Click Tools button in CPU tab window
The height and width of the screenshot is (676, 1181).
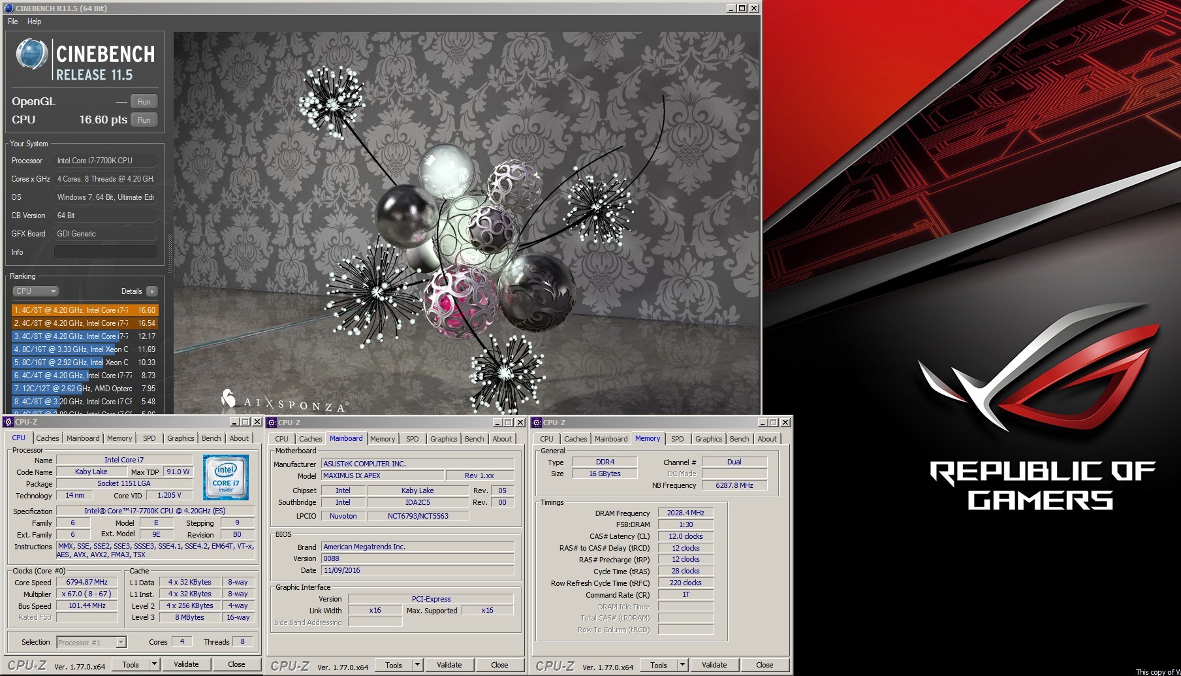(131, 664)
